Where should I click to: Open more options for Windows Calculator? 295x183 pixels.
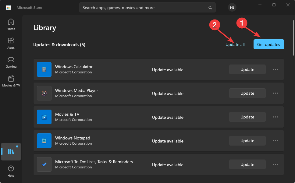(275, 69)
